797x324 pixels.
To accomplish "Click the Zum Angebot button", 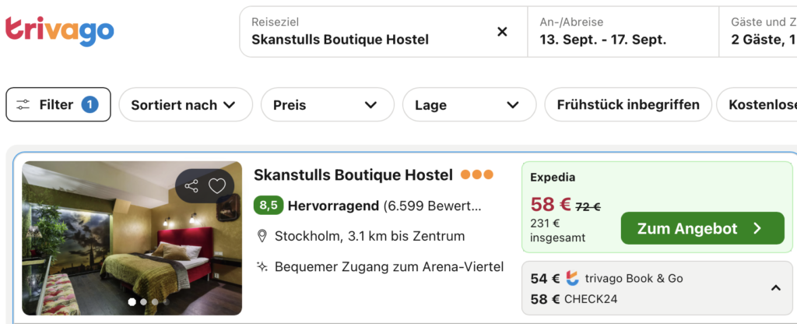I will point(703,228).
